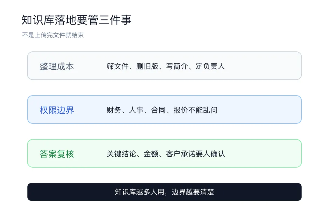Click text 筛文件、删旧版、写简介、定负责人

coord(166,66)
